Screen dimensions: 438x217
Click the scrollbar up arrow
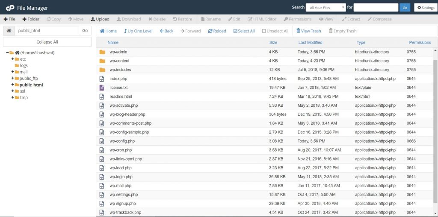(435, 50)
